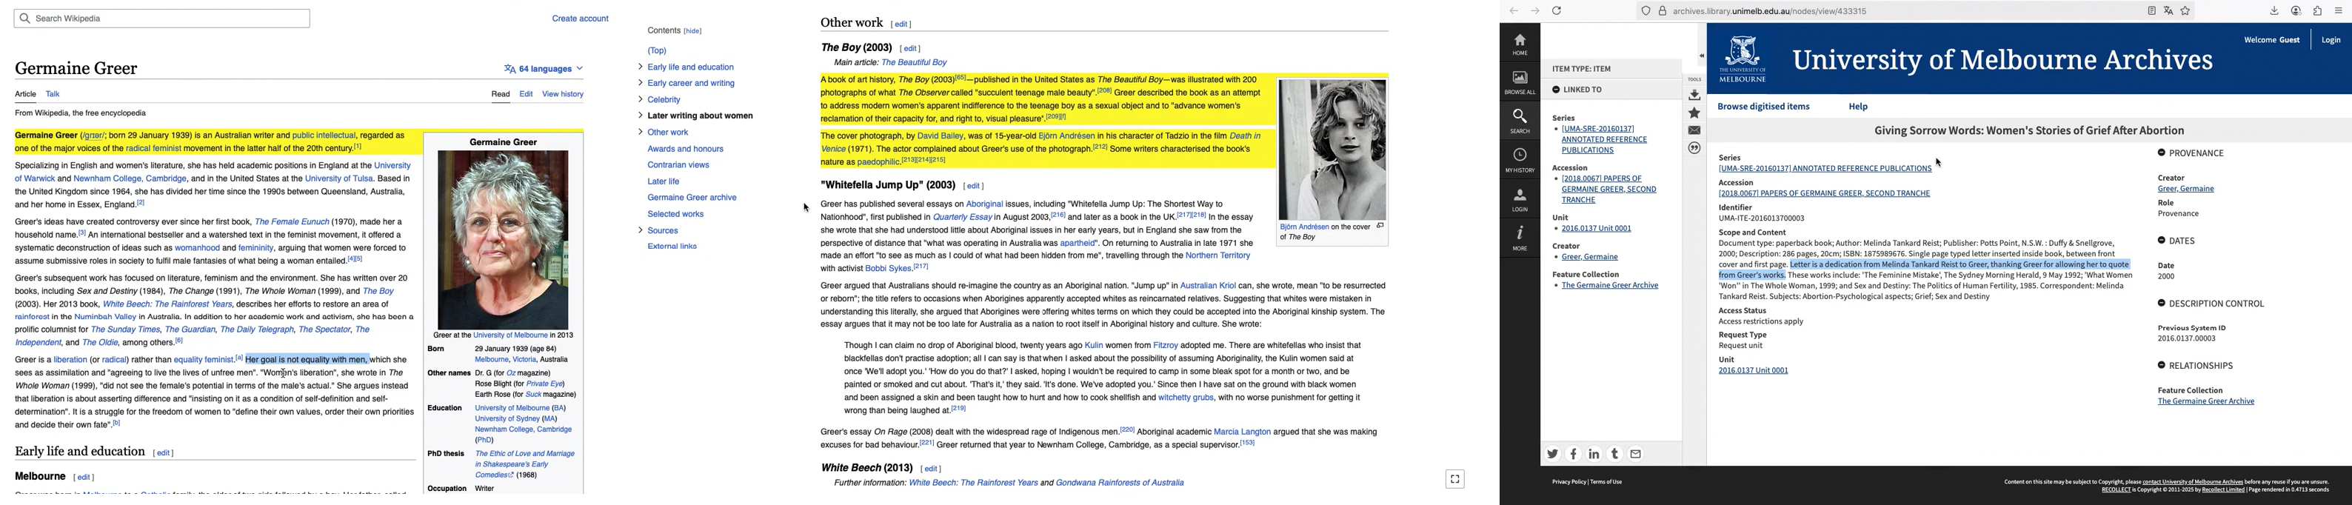Open My History in Archives sidebar

[x=1520, y=160]
